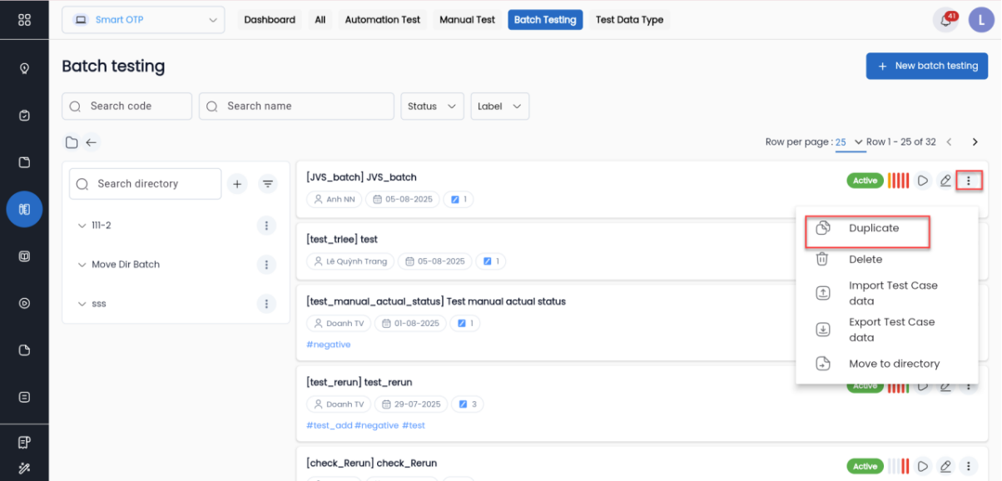The height and width of the screenshot is (481, 1002).
Task: Open the Status filter dropdown
Action: 432,107
